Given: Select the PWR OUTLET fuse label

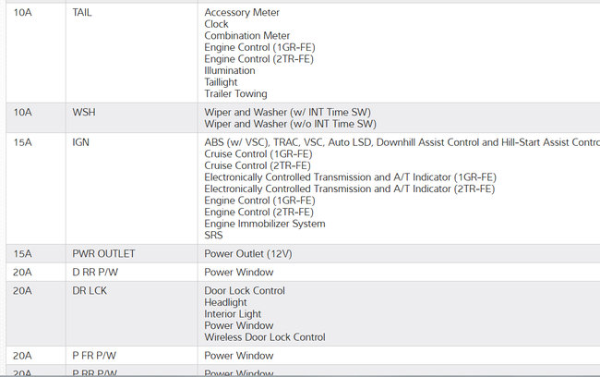Looking at the screenshot, I should pyautogui.click(x=103, y=253).
